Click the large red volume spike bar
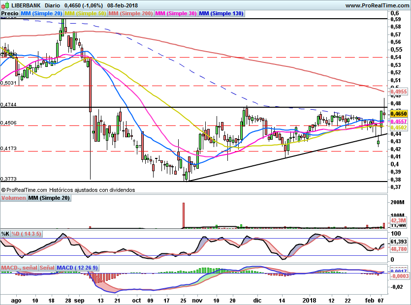 click(x=184, y=215)
